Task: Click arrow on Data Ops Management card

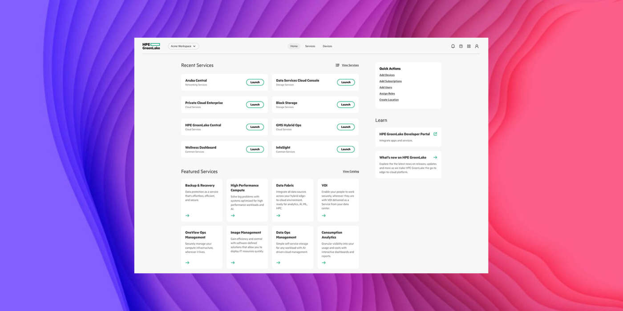Action: click(278, 263)
